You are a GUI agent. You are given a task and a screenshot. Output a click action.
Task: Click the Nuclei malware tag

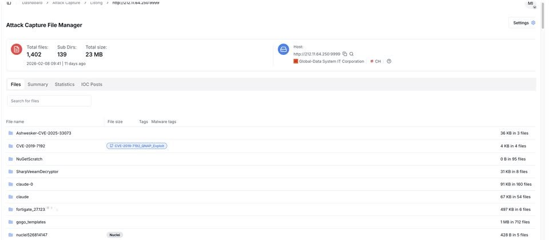[x=115, y=235]
